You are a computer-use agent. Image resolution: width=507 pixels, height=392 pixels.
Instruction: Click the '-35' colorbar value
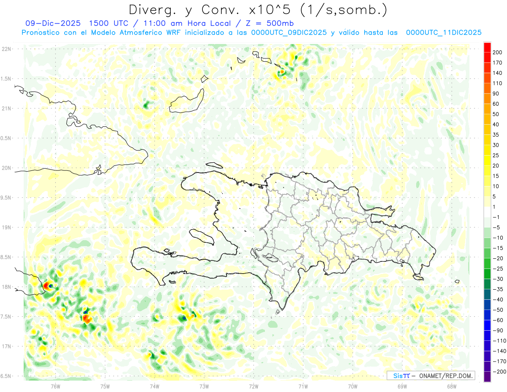[497, 289]
